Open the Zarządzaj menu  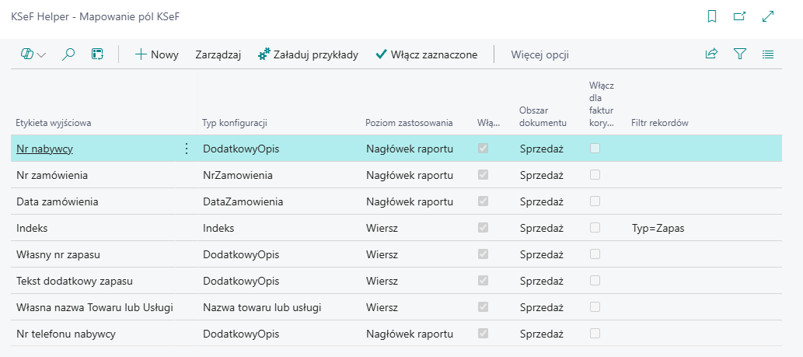(218, 54)
